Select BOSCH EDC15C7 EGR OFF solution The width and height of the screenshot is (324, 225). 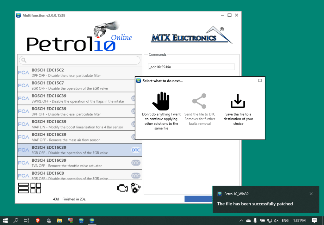click(79, 85)
